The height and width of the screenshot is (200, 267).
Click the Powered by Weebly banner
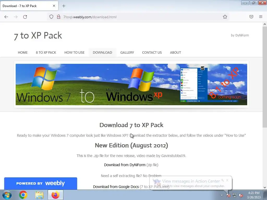click(x=40, y=183)
